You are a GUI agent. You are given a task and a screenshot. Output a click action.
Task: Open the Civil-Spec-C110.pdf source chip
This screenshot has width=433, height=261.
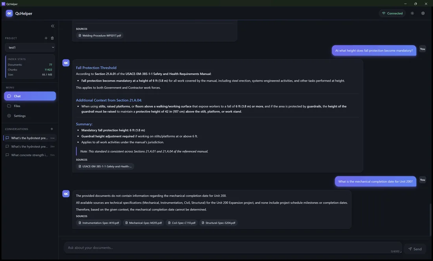point(181,223)
